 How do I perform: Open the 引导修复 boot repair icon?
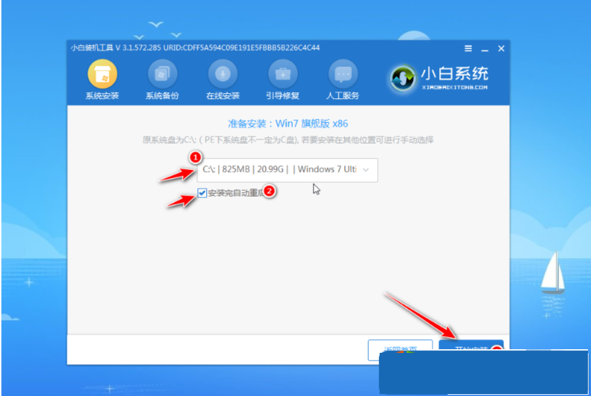[x=282, y=74]
